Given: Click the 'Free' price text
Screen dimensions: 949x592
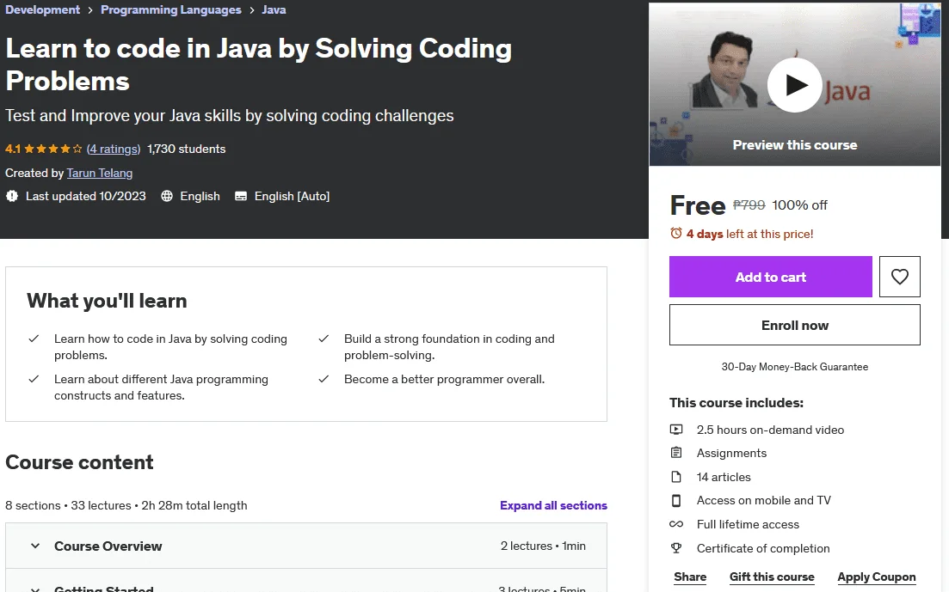Looking at the screenshot, I should 697,205.
